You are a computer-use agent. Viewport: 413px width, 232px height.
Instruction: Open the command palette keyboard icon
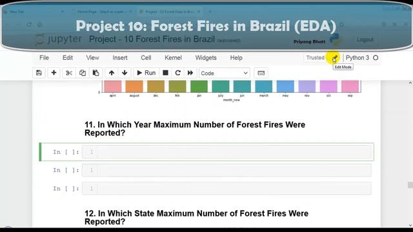point(261,73)
